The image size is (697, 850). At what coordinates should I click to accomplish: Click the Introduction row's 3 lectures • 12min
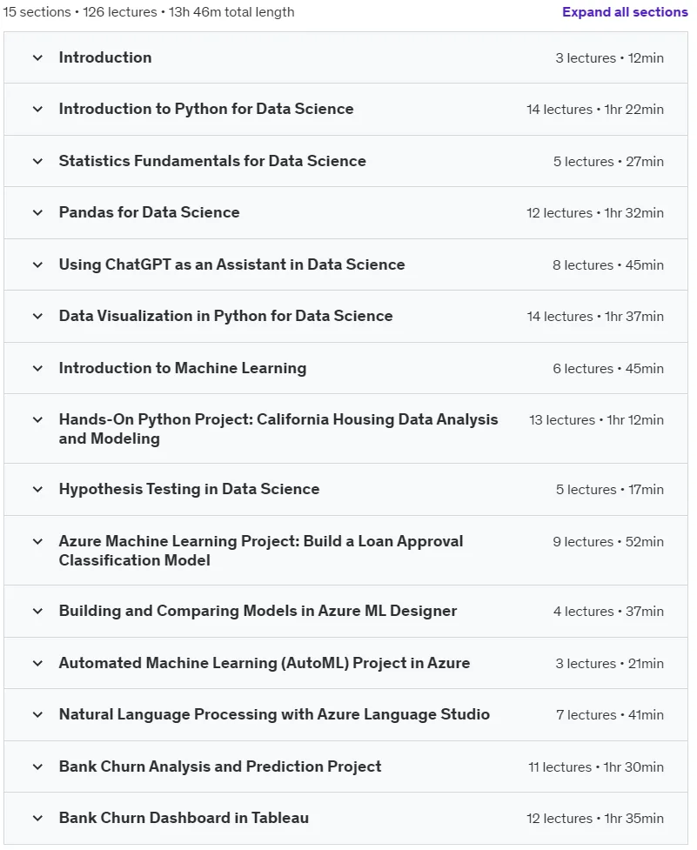pos(610,58)
